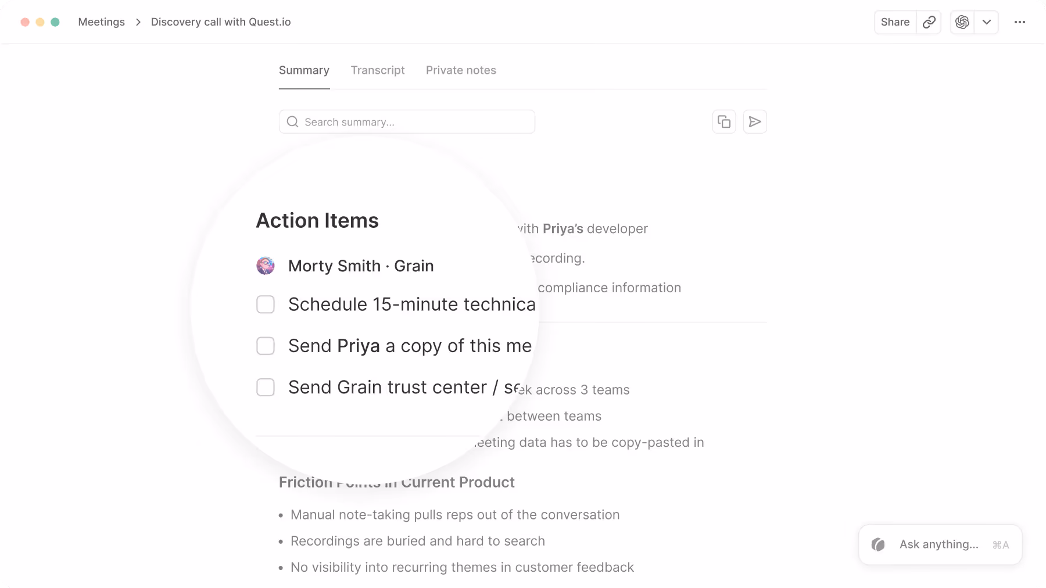Mark Send Priya a copy as done
Viewport: 1046px width, 588px height.
pos(266,345)
